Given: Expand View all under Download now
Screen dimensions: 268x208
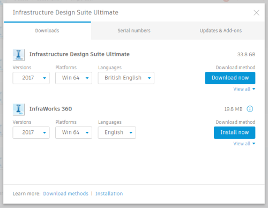Looking at the screenshot, I should pyautogui.click(x=244, y=89).
